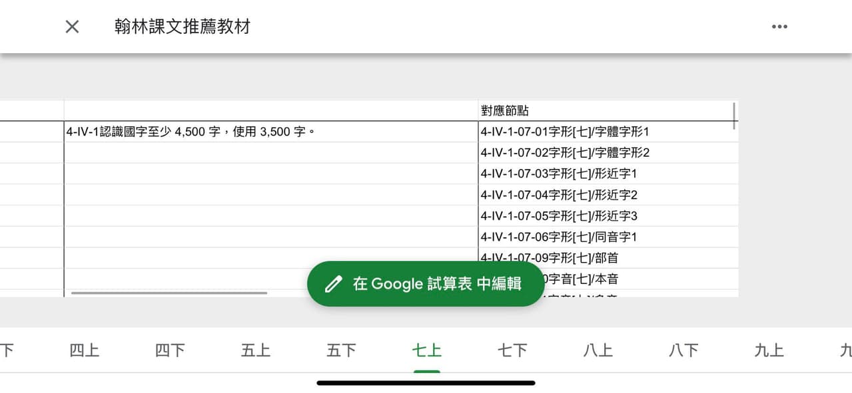The image size is (852, 393).
Task: Select cell 4-IV-1-07-02字形[七]/字體字形2
Action: tap(608, 153)
